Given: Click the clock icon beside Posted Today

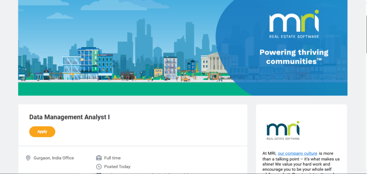Looking at the screenshot, I should 99,167.
